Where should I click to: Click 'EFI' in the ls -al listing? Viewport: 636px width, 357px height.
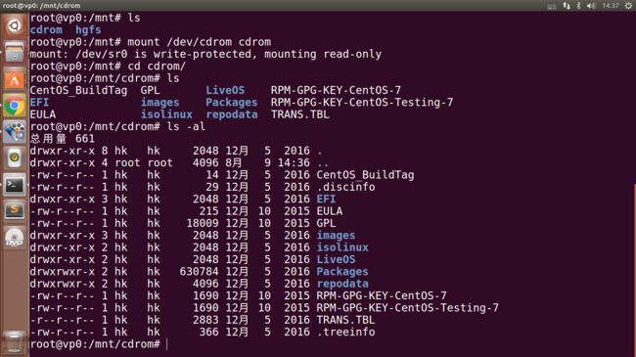coord(326,200)
